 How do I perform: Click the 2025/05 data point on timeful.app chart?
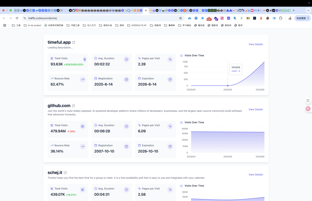pyautogui.click(x=228, y=86)
